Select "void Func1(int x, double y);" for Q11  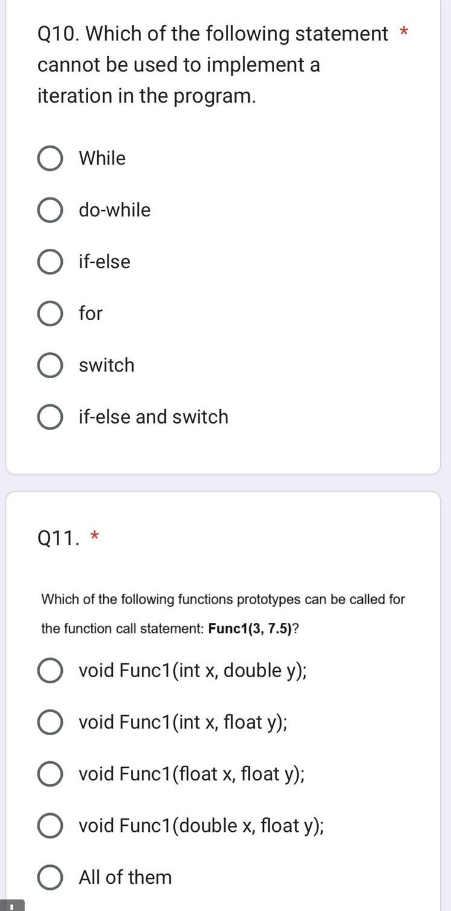[50, 670]
